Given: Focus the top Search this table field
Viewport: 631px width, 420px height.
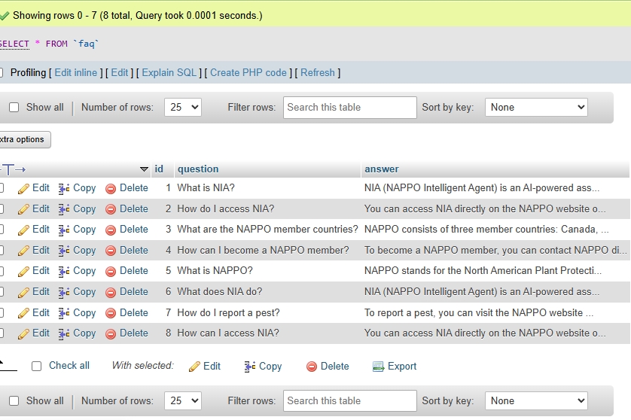Looking at the screenshot, I should coord(349,108).
